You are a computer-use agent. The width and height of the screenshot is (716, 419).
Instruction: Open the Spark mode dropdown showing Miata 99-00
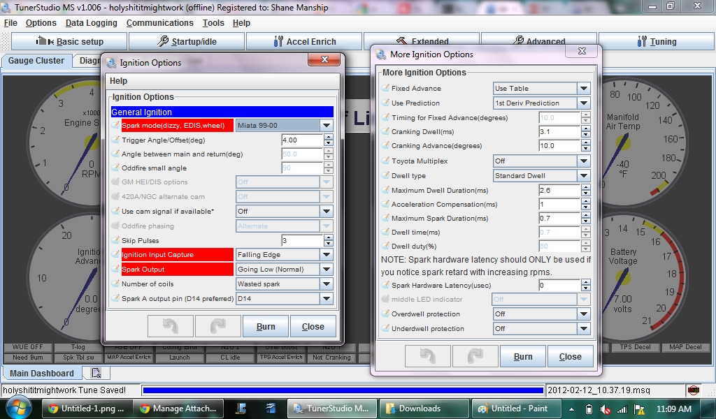coord(283,124)
